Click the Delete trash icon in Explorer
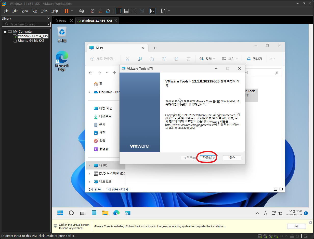The image size is (314, 239). (189, 59)
